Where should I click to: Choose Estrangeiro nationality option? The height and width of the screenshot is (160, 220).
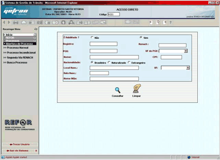[x=129, y=62]
